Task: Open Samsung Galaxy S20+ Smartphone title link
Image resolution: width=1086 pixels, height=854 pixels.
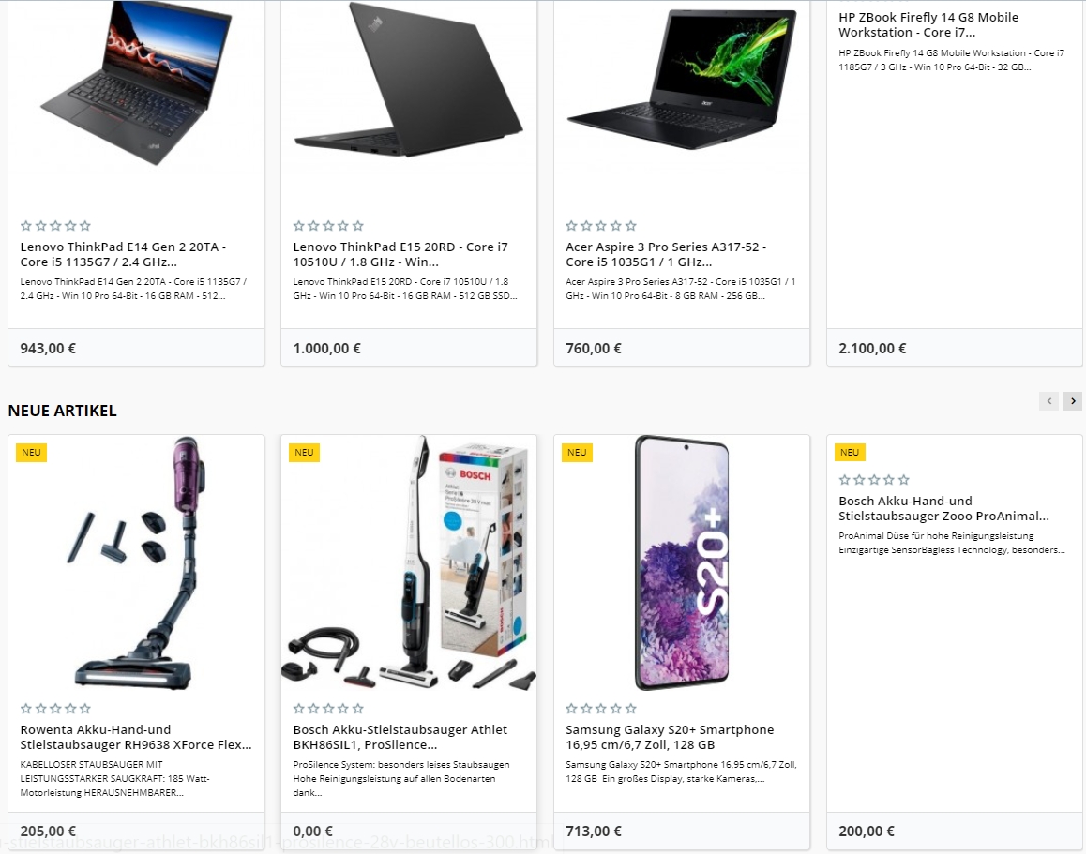Action: click(670, 737)
